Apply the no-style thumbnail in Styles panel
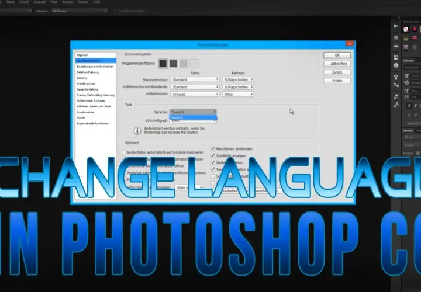421x292 pixels. point(406,29)
